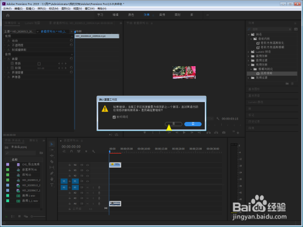
Task: Collapse the 视频效果 folder
Action: (x=248, y=65)
